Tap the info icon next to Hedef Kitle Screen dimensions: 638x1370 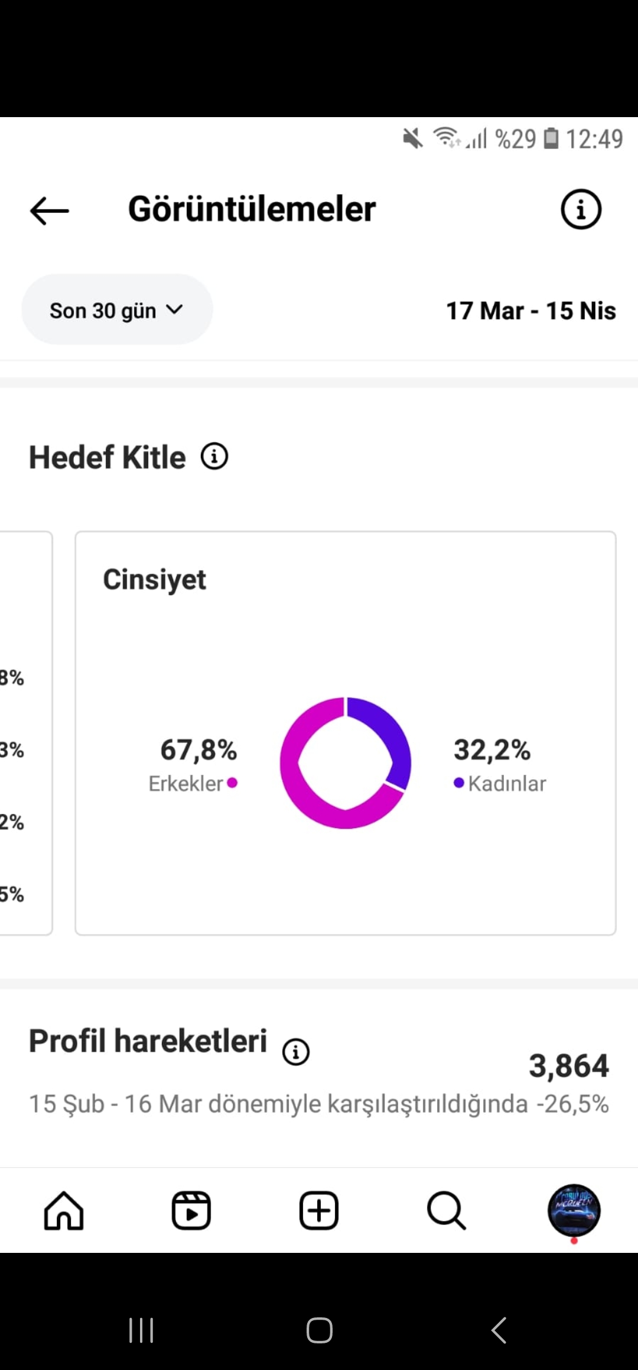pyautogui.click(x=214, y=457)
